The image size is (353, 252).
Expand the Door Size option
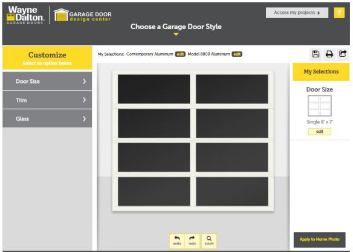click(x=47, y=81)
